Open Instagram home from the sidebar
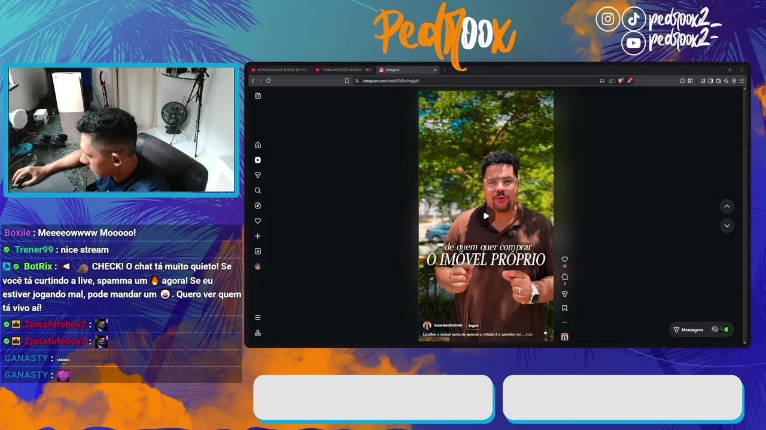Image resolution: width=766 pixels, height=430 pixels. click(x=258, y=145)
